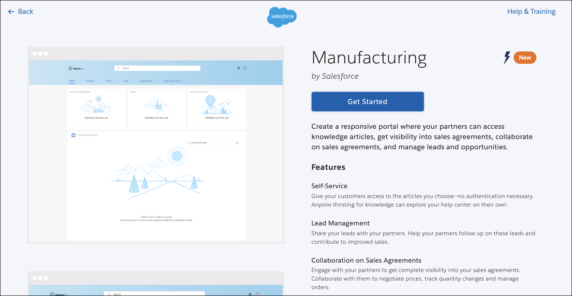Open Help & Training

click(x=531, y=12)
